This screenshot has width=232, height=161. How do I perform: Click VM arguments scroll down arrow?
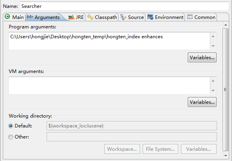coord(213,90)
